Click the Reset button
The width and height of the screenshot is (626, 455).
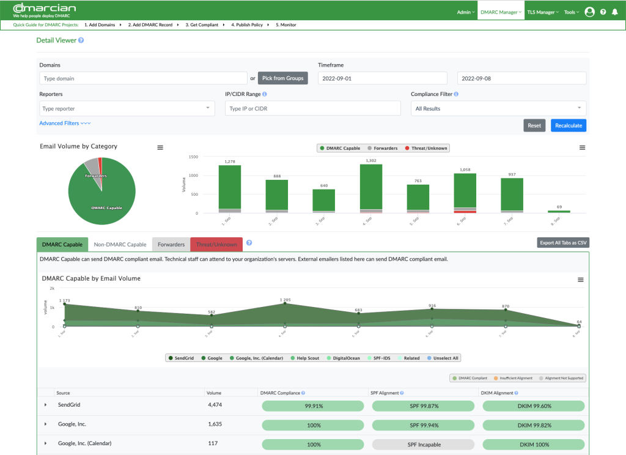pos(534,125)
